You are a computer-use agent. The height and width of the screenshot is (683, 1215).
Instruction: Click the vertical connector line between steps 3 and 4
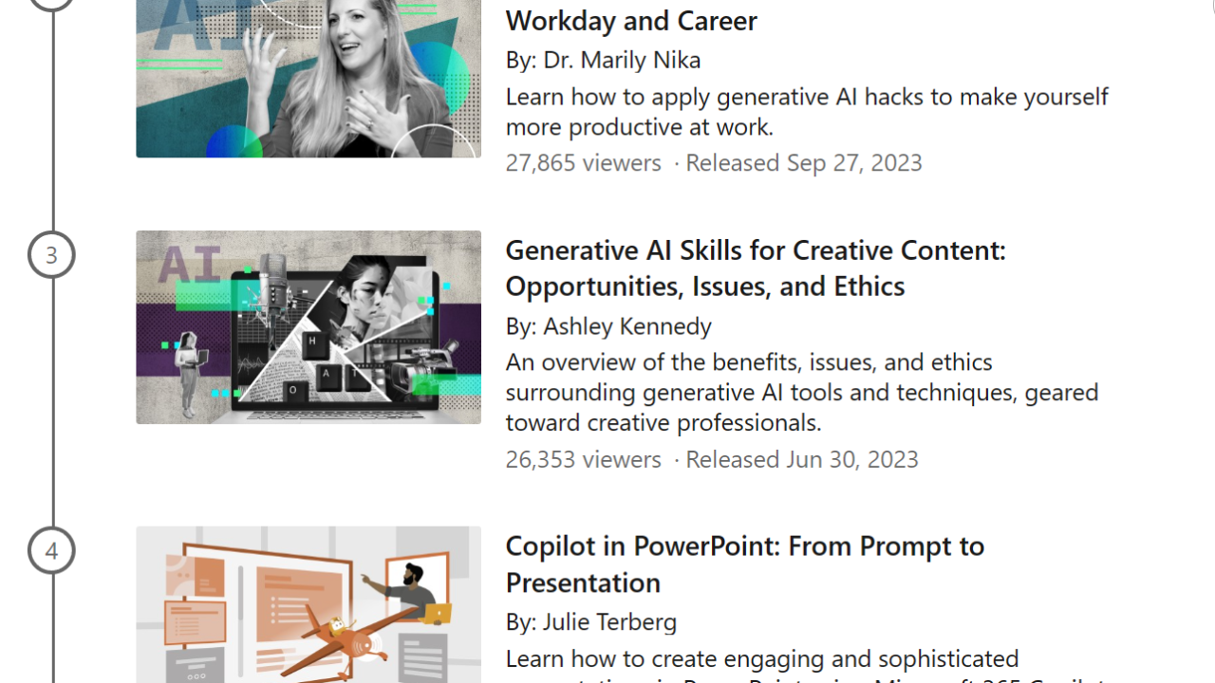tap(53, 403)
